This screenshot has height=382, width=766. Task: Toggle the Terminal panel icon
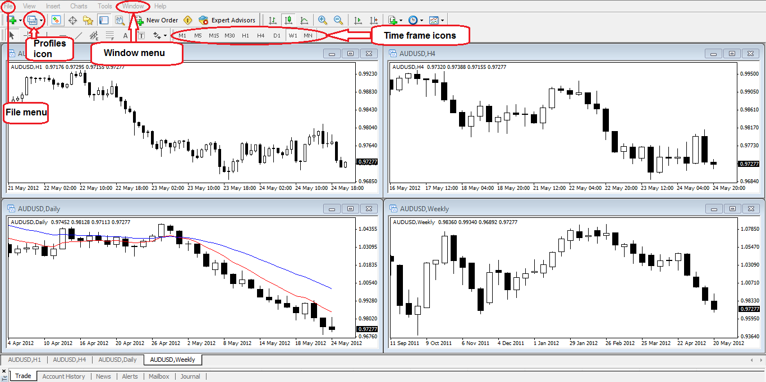pyautogui.click(x=104, y=20)
